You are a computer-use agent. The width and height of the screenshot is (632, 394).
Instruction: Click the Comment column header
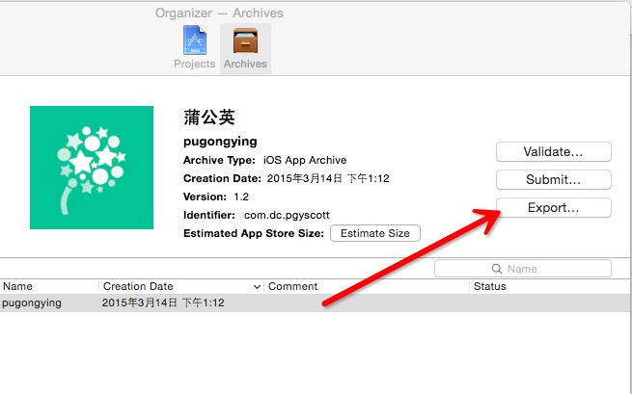(292, 286)
